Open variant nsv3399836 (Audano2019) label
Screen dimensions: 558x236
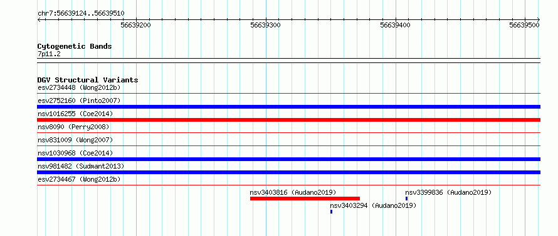pos(448,192)
